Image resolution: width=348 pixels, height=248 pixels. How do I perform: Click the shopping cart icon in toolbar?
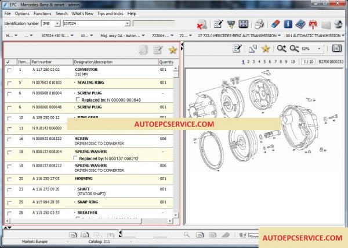click(x=231, y=24)
